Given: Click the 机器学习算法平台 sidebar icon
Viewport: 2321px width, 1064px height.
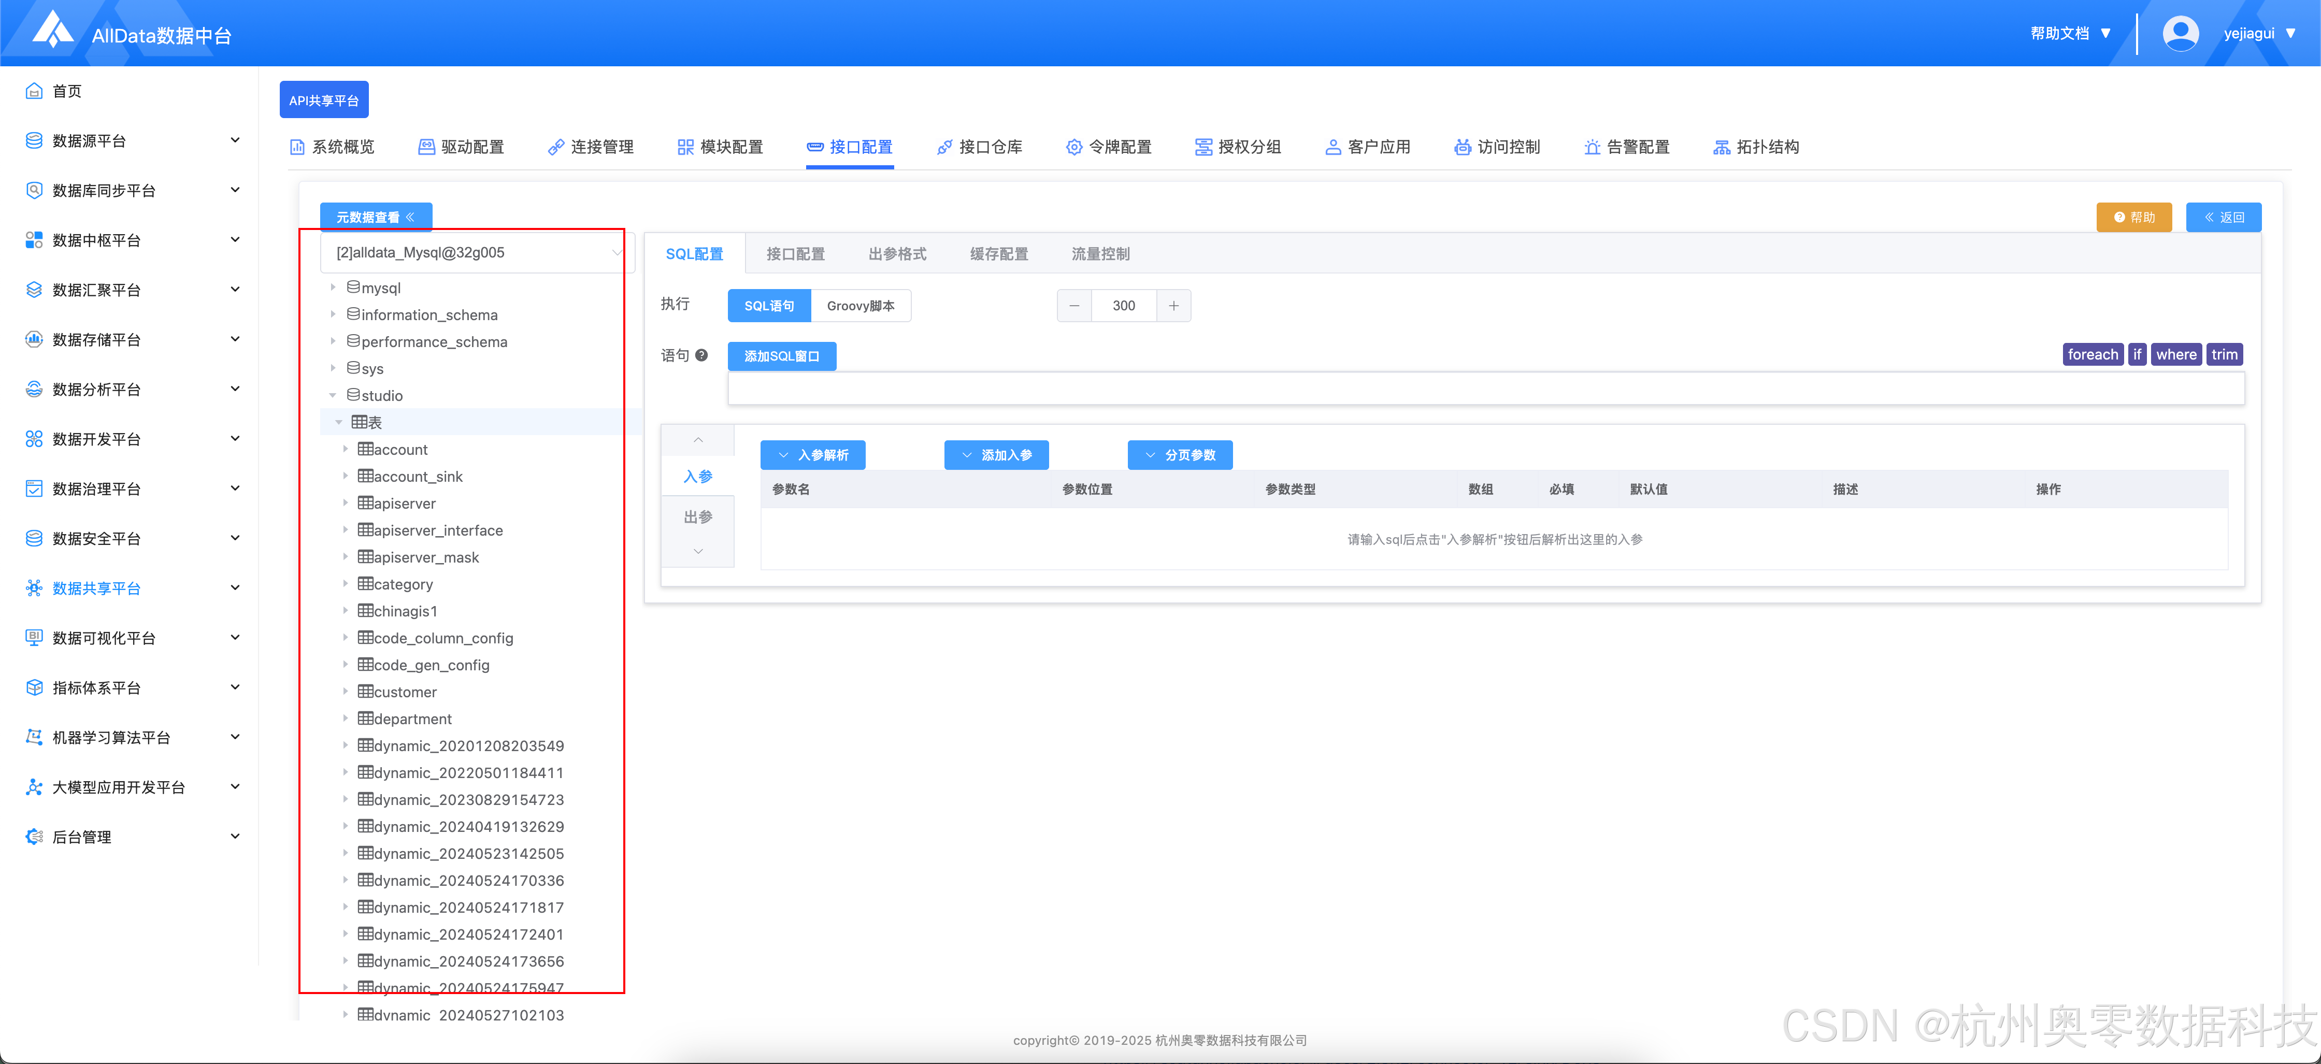Looking at the screenshot, I should click(x=34, y=737).
